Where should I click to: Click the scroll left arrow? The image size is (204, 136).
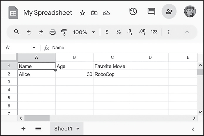click(21, 118)
